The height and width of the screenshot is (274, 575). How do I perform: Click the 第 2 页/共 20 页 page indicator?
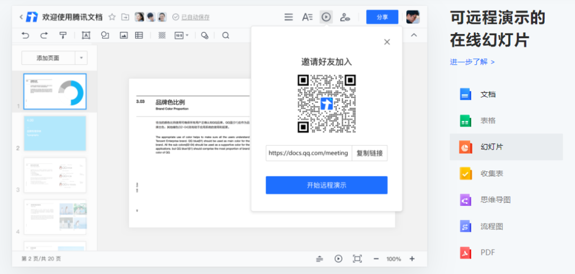tap(42, 259)
